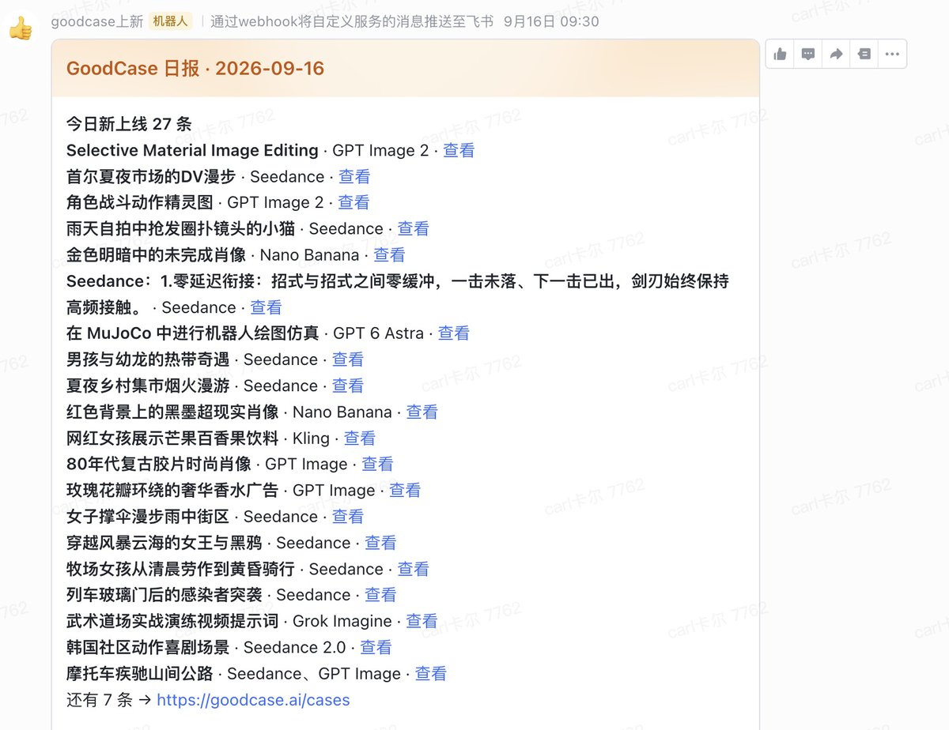
Task: Click the title 摩托车疾驰山间公路
Action: pos(140,673)
